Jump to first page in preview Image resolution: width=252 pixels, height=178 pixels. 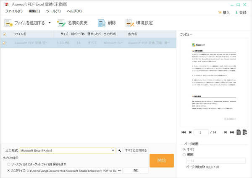(x=183, y=132)
